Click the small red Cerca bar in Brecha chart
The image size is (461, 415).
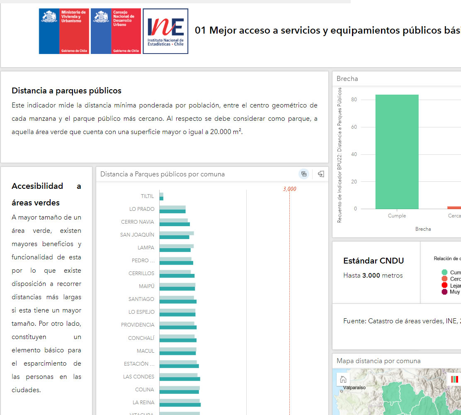(x=454, y=207)
